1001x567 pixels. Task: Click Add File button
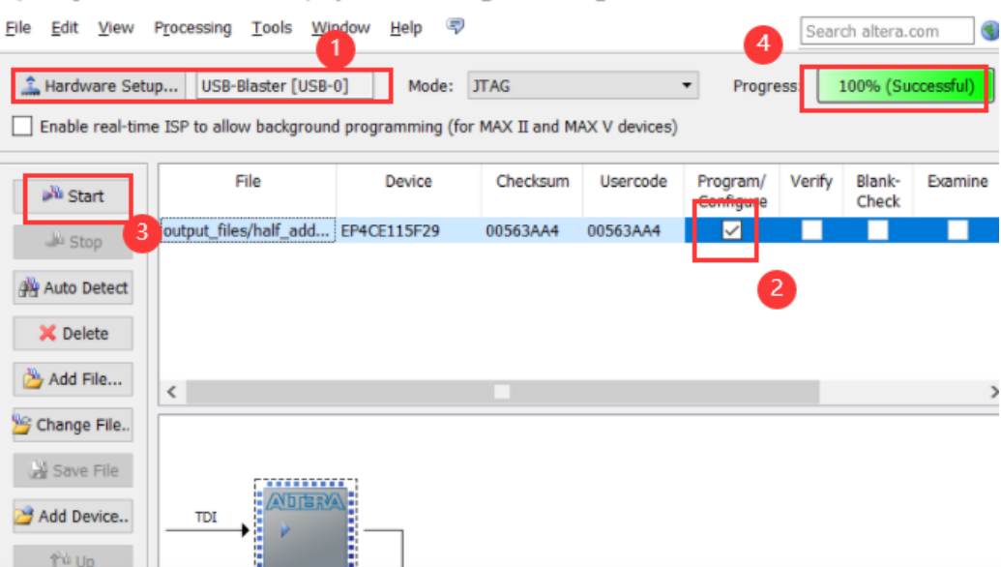tap(74, 379)
